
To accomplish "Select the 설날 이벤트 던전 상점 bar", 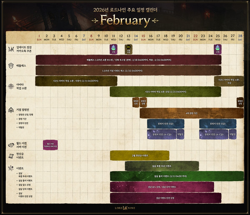I will [x=165, y=197].
